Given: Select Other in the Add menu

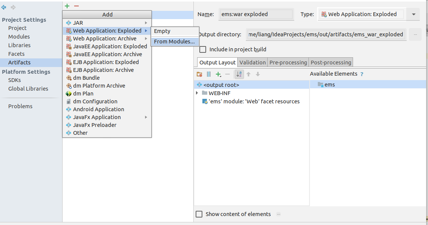Looking at the screenshot, I should click(x=107, y=133).
